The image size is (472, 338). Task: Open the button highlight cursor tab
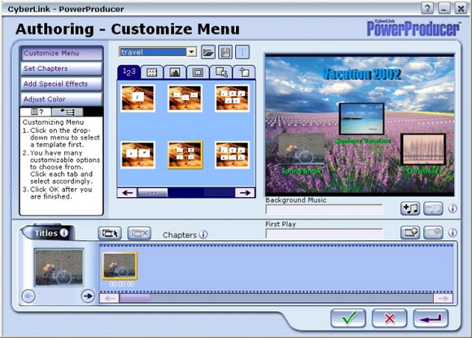click(221, 72)
